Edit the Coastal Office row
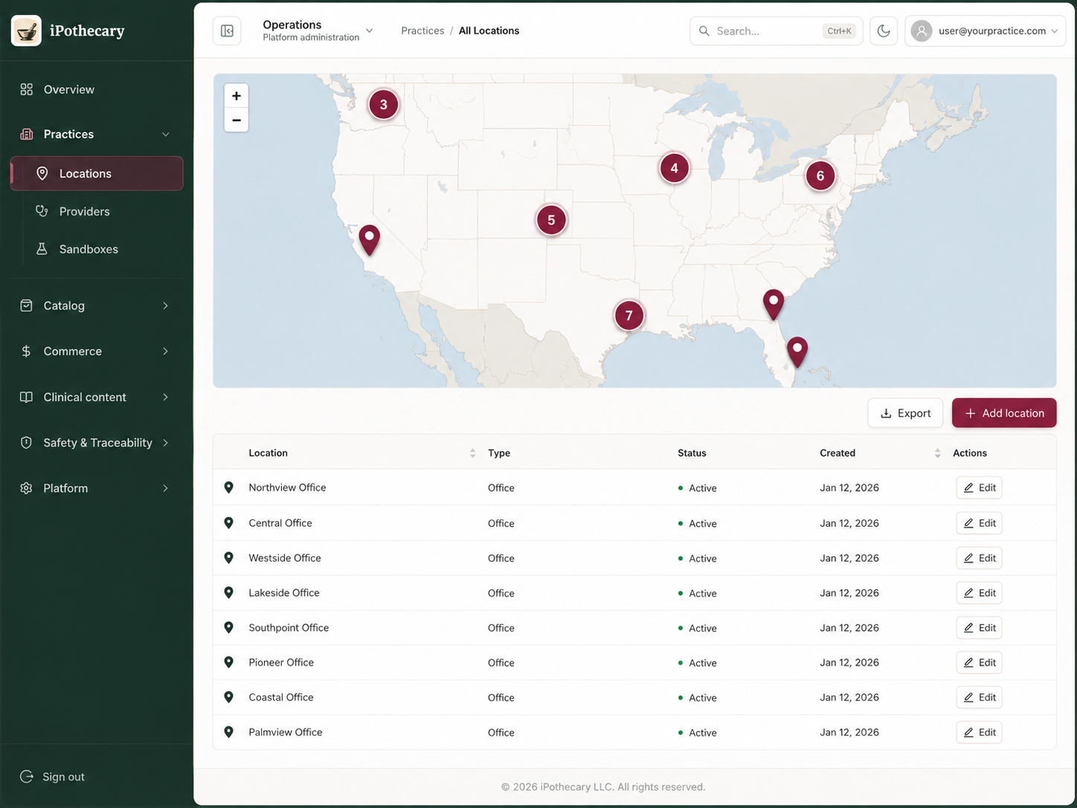Image resolution: width=1077 pixels, height=808 pixels. tap(979, 697)
